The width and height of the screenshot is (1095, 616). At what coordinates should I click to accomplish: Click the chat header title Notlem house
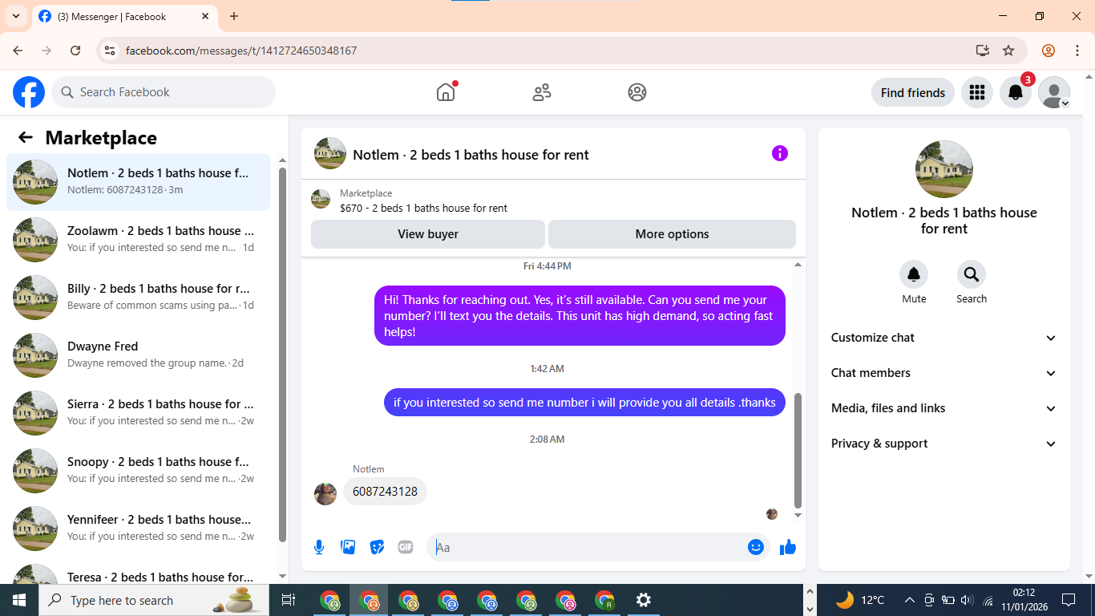tap(471, 155)
